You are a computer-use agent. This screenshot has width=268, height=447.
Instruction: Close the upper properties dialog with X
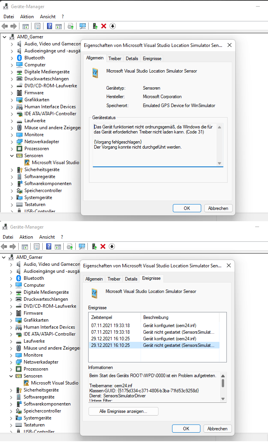230,45
